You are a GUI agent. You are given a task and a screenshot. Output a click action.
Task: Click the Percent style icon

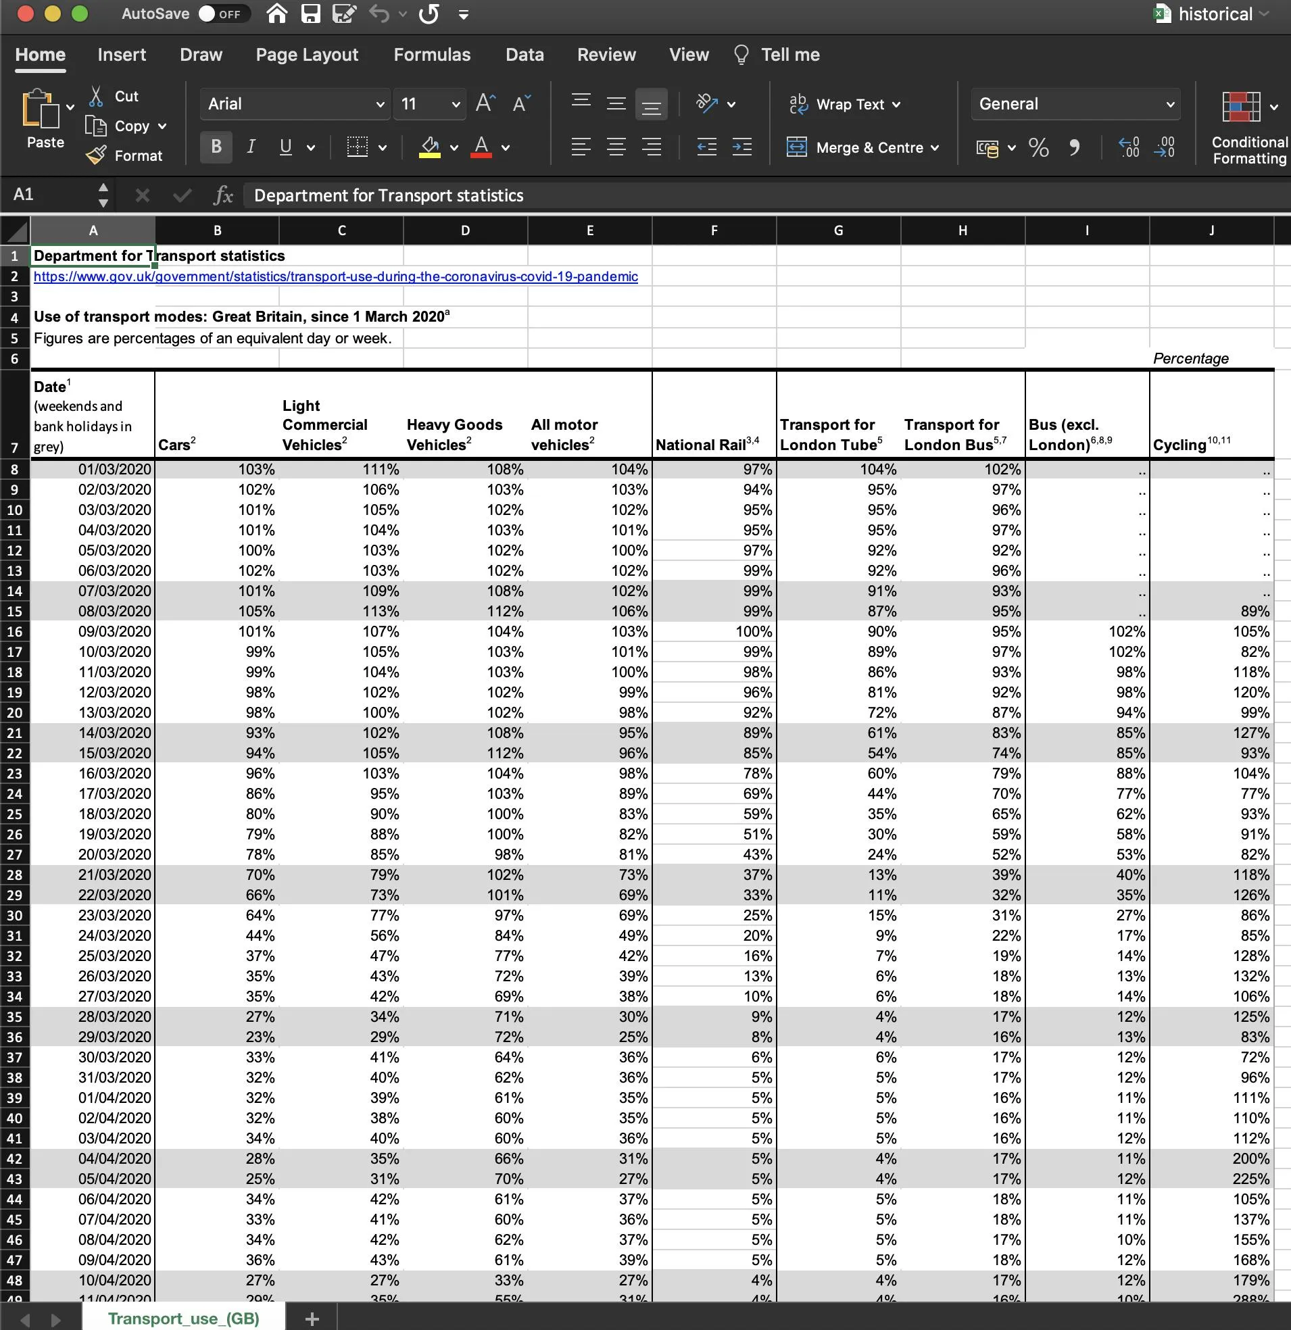coord(1038,147)
